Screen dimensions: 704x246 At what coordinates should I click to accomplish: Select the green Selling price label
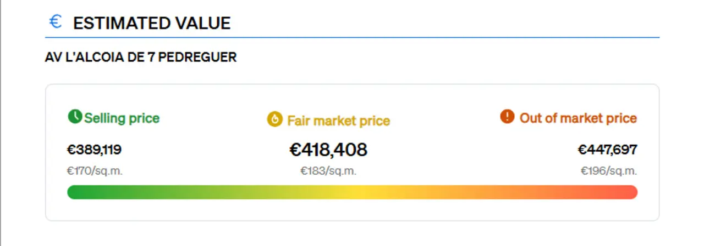click(x=122, y=118)
